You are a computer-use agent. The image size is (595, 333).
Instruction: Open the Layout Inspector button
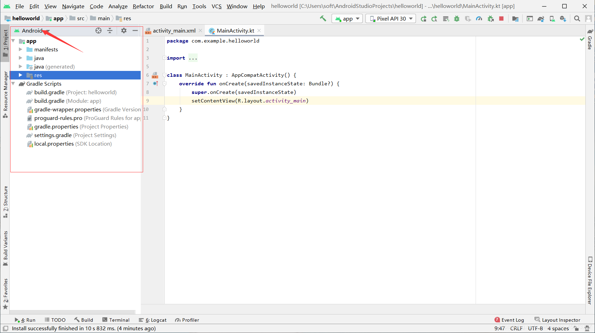click(x=558, y=320)
